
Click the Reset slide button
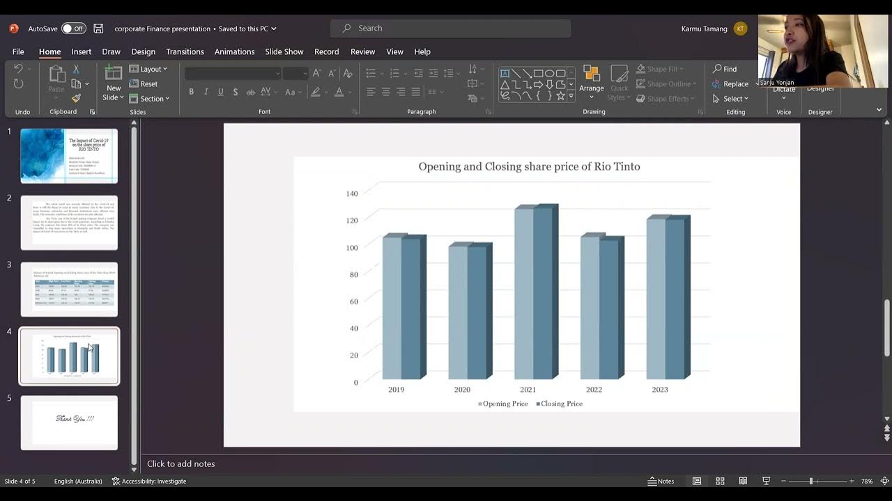(144, 83)
